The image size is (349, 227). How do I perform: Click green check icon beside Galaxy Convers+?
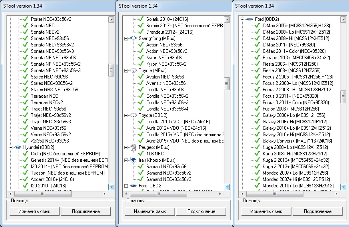[257, 141]
